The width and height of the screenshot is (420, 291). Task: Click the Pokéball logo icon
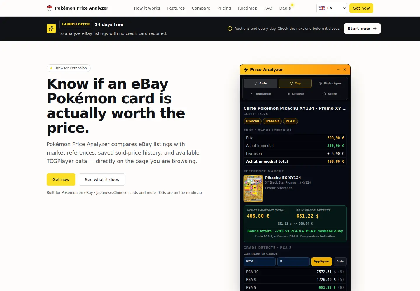50,8
